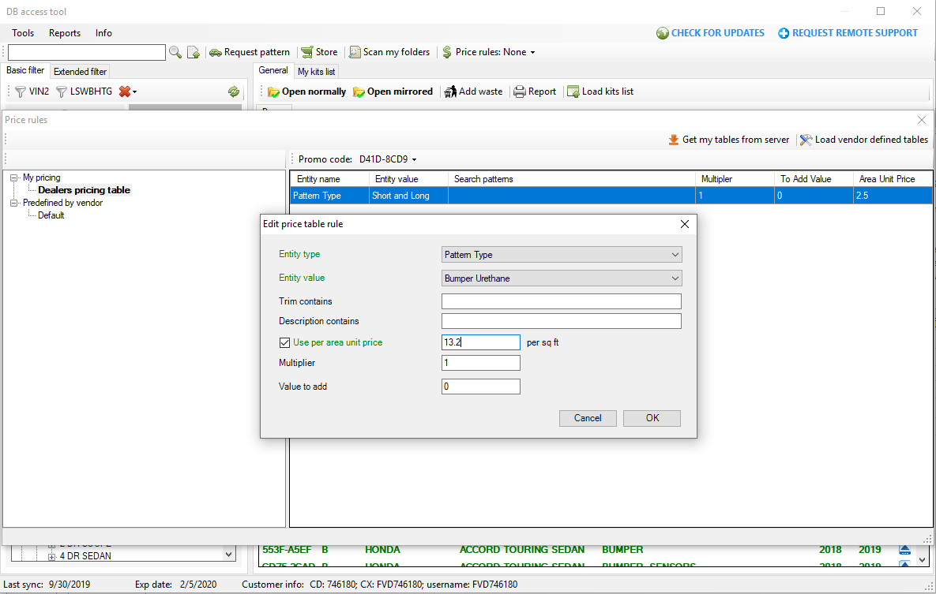
Task: Click Request Remote Support link
Action: 848,33
